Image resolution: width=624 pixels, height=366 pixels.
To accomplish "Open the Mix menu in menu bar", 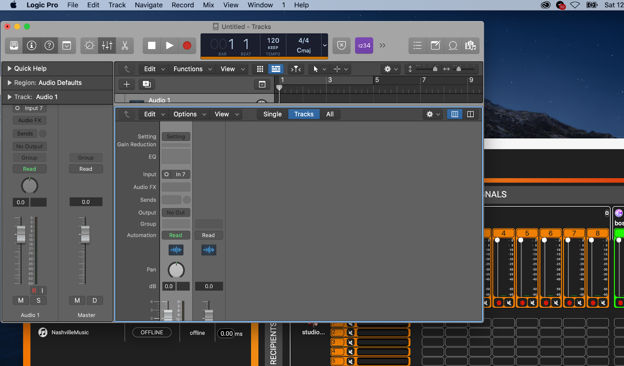I will tap(209, 5).
